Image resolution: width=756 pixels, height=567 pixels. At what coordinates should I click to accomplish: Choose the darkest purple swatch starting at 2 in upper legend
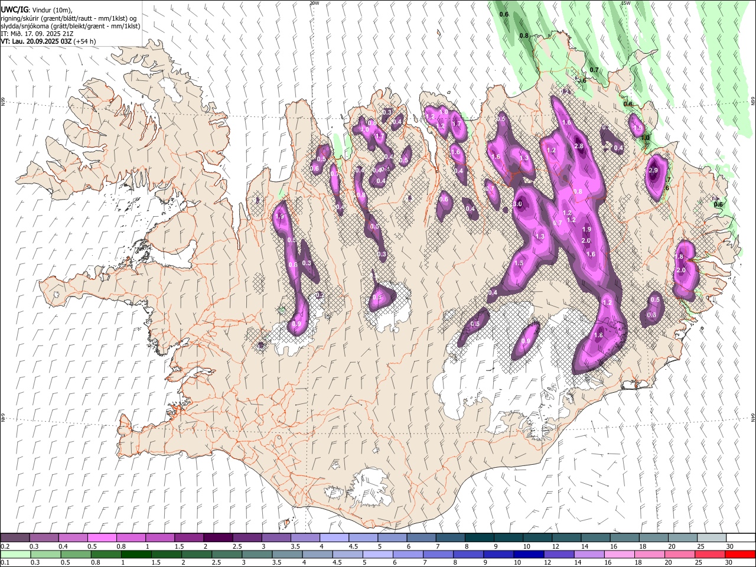coord(217,537)
